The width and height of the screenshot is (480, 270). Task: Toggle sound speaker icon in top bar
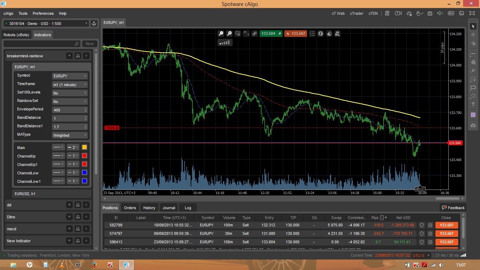point(440,13)
